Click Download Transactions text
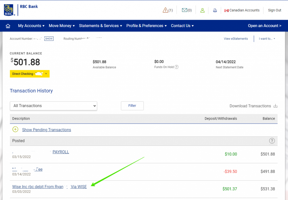This screenshot has height=200, width=288. coord(250,106)
